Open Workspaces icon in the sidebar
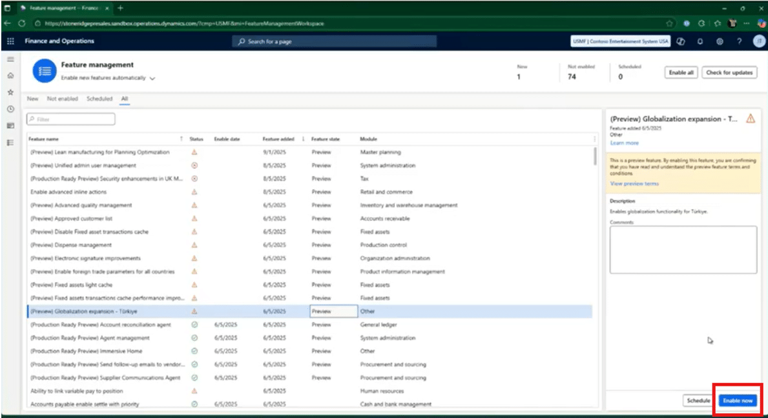Image resolution: width=768 pixels, height=418 pixels. pos(10,126)
